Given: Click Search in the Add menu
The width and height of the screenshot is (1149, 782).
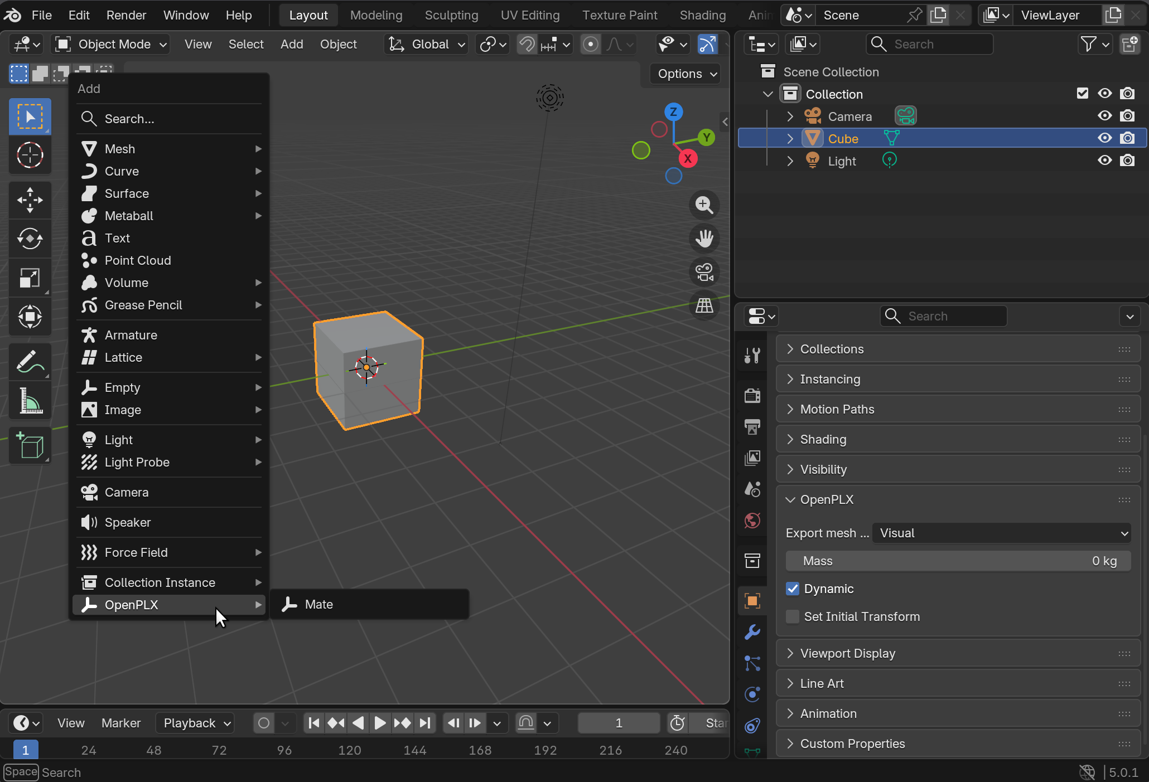Looking at the screenshot, I should (169, 119).
